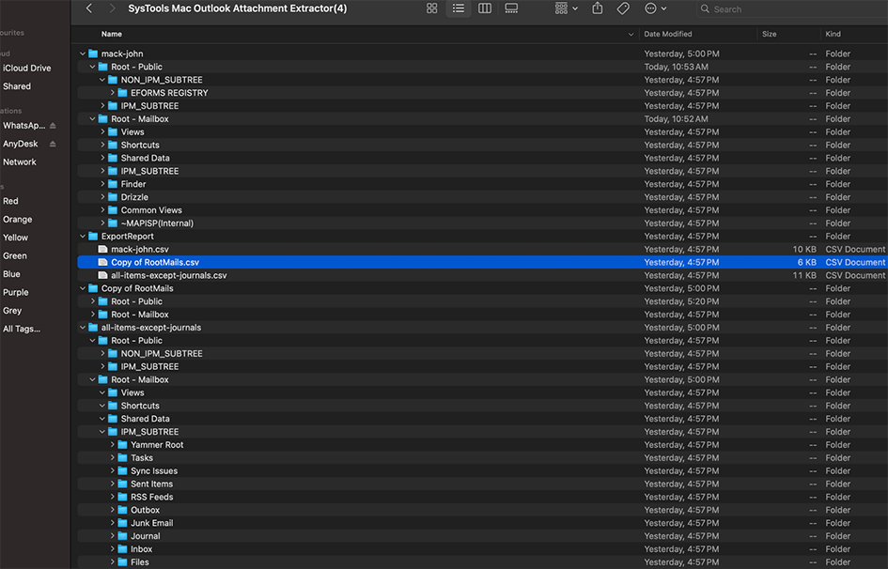
Task: Eject the AnyDesk volume in sidebar
Action: (53, 144)
